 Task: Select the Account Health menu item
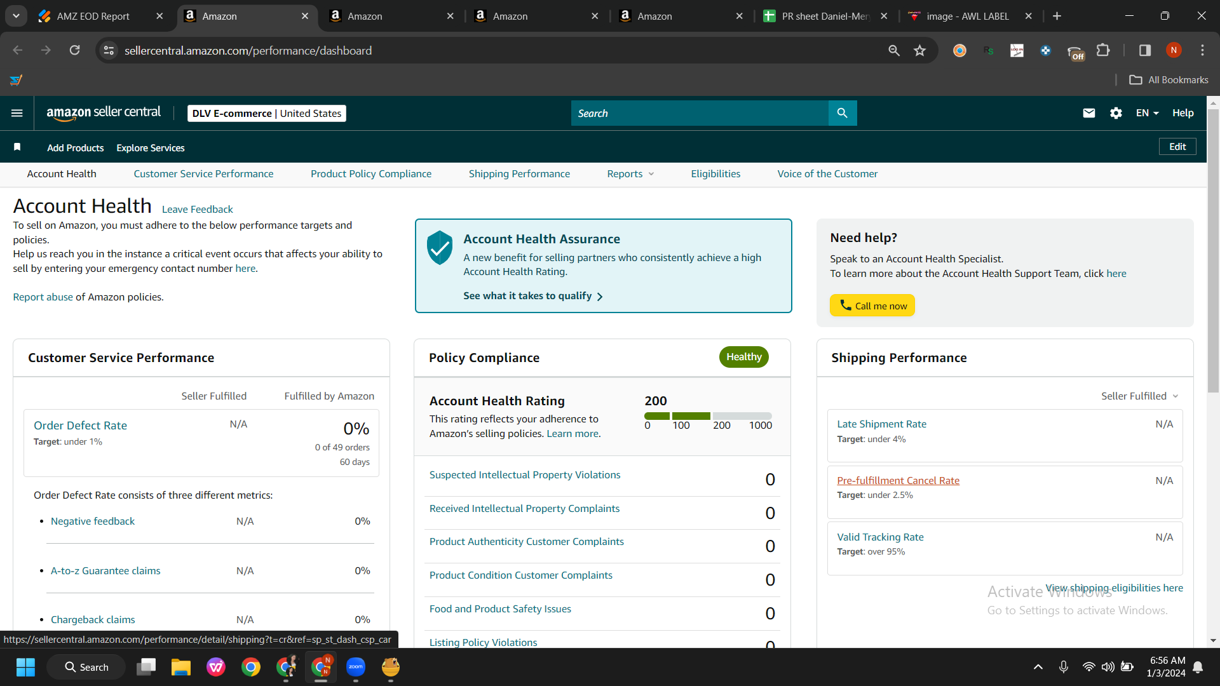tap(62, 174)
